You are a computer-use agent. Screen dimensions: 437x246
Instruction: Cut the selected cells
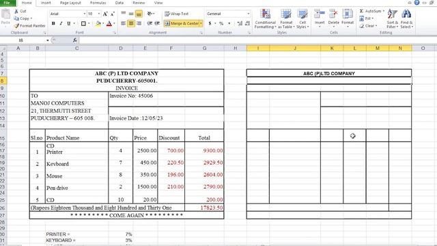tap(20, 11)
